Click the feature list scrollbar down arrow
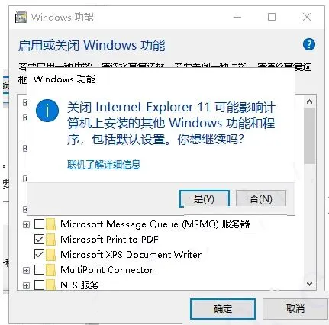This screenshot has width=329, height=325. coord(309,283)
